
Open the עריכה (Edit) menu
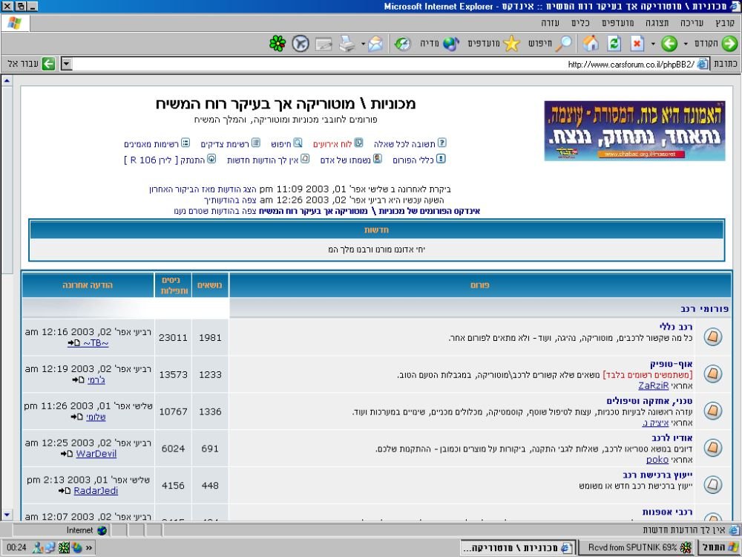[692, 23]
